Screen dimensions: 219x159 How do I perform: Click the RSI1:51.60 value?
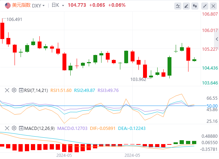pyautogui.click(x=61, y=90)
